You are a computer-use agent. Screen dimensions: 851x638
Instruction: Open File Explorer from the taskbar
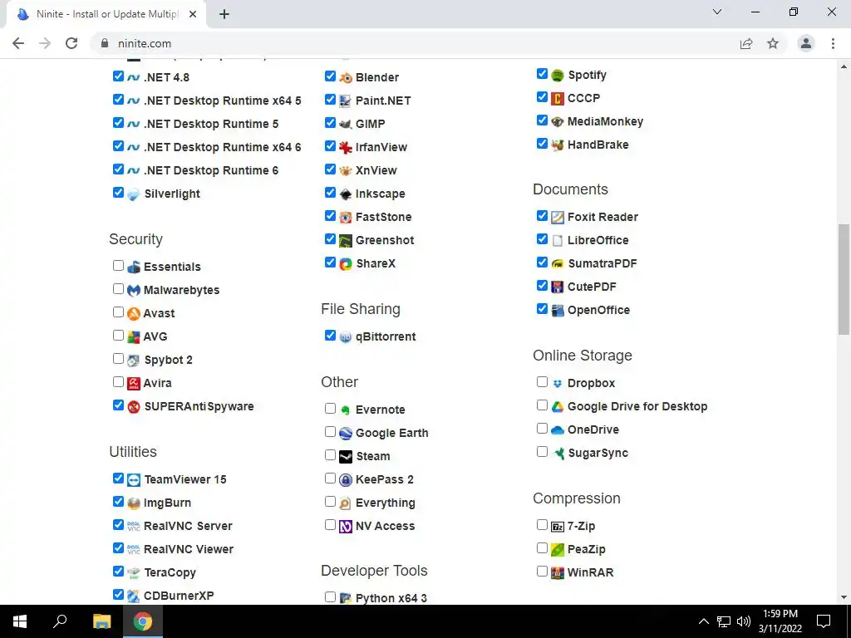(x=101, y=621)
